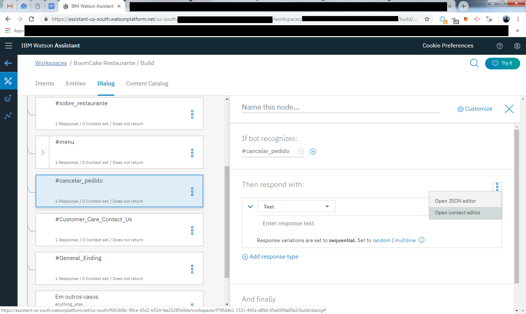Remove the #cancelar_pedido condition
The image size is (526, 314).
301,152
